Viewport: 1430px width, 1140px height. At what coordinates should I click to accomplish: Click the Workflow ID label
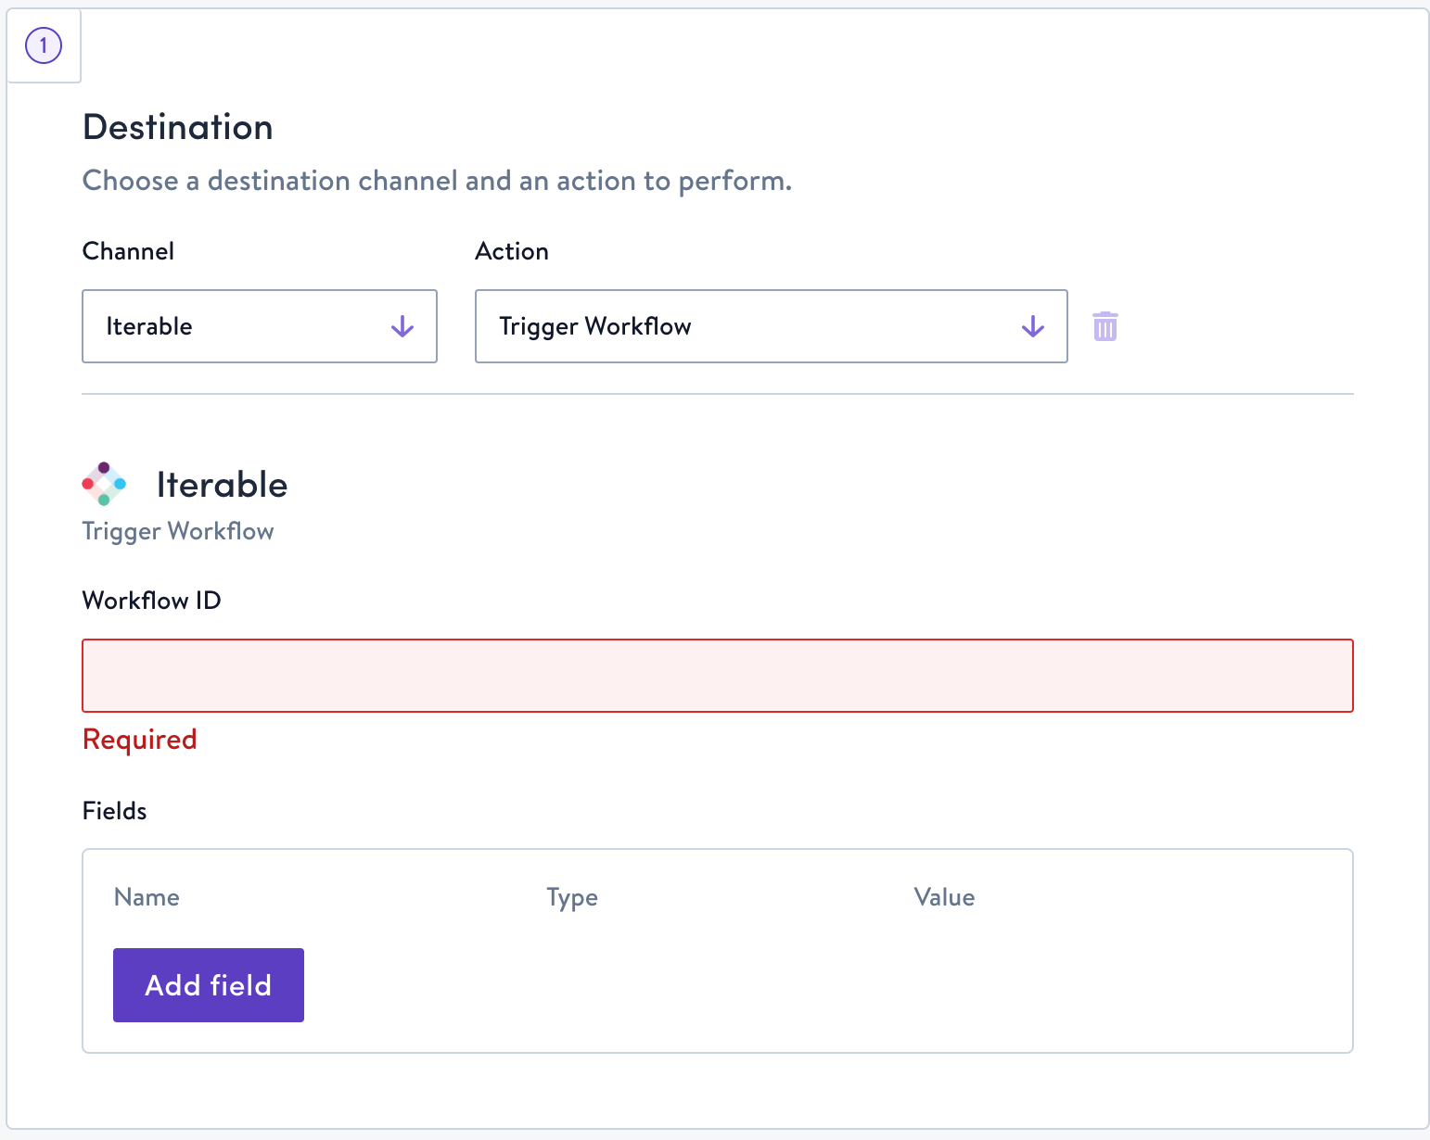click(x=152, y=601)
